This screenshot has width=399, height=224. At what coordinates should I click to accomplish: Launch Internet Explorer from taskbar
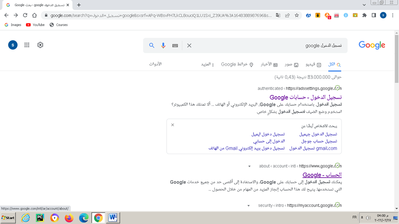click(x=25, y=218)
